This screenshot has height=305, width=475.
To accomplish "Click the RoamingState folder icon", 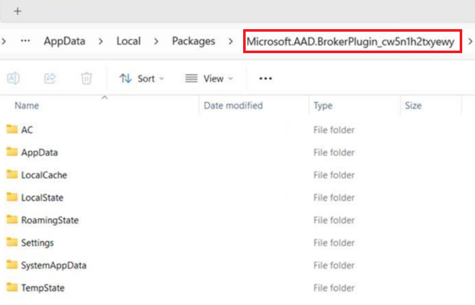I will click(12, 220).
